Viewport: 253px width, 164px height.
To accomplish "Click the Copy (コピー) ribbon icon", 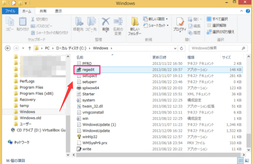I will pyautogui.click(x=10, y=24).
